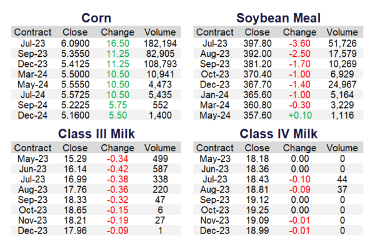Select Class IV Milk Aug-23 volume 37
Viewport: 375px width, 246px height.
tap(342, 190)
